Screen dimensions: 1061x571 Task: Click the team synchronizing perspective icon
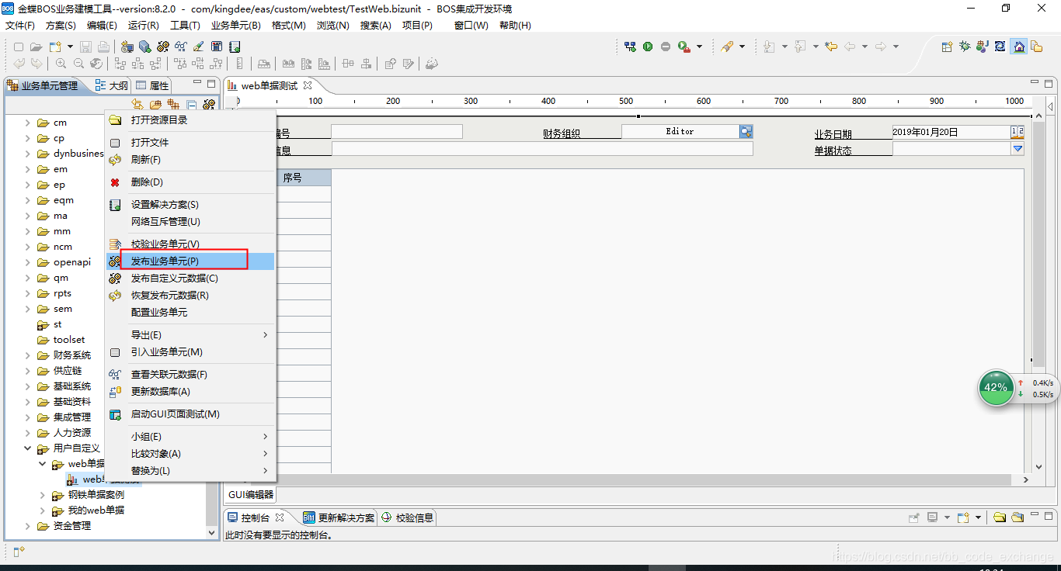1000,47
